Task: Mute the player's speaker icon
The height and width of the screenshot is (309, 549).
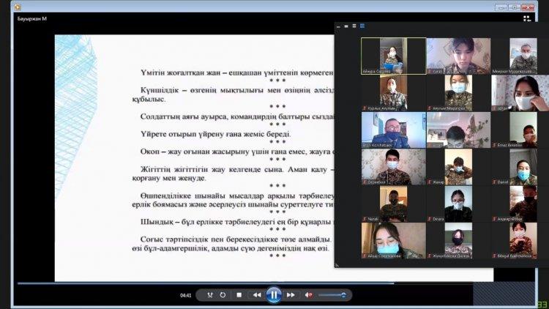Action: (310, 295)
